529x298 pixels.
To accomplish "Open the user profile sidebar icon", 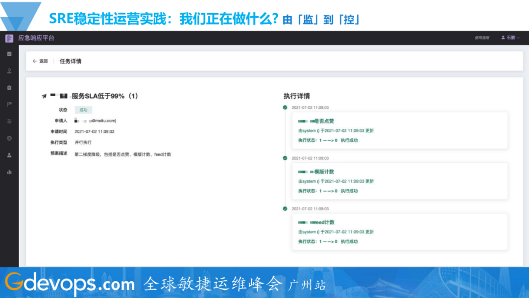I will click(9, 155).
